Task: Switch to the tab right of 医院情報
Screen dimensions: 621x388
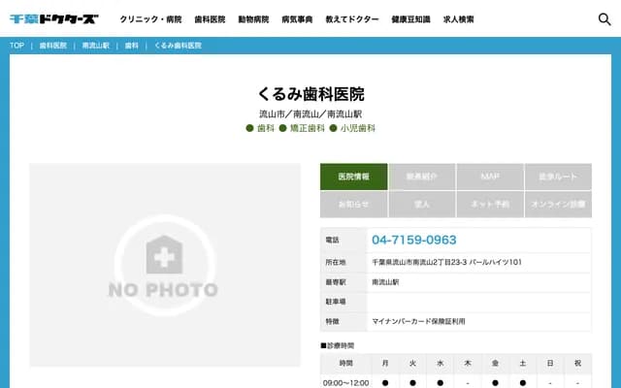Action: click(422, 177)
